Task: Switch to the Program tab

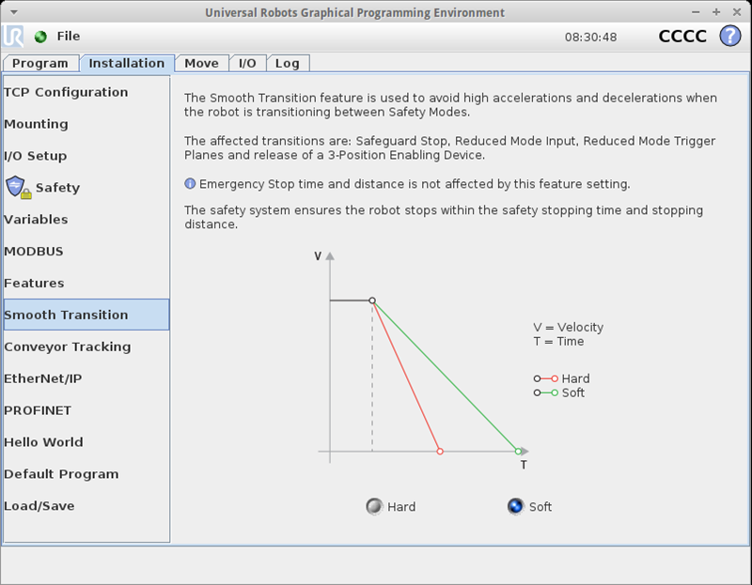Action: (40, 63)
